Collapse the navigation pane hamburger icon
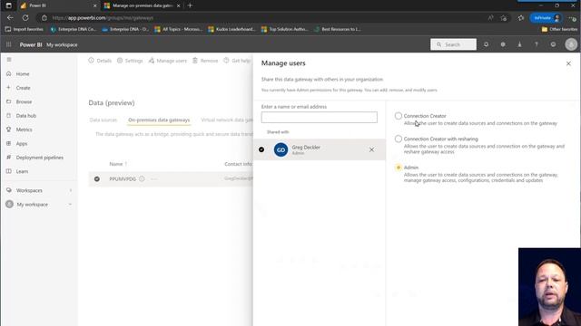Screen dimensions: 581x326 coord(9,60)
